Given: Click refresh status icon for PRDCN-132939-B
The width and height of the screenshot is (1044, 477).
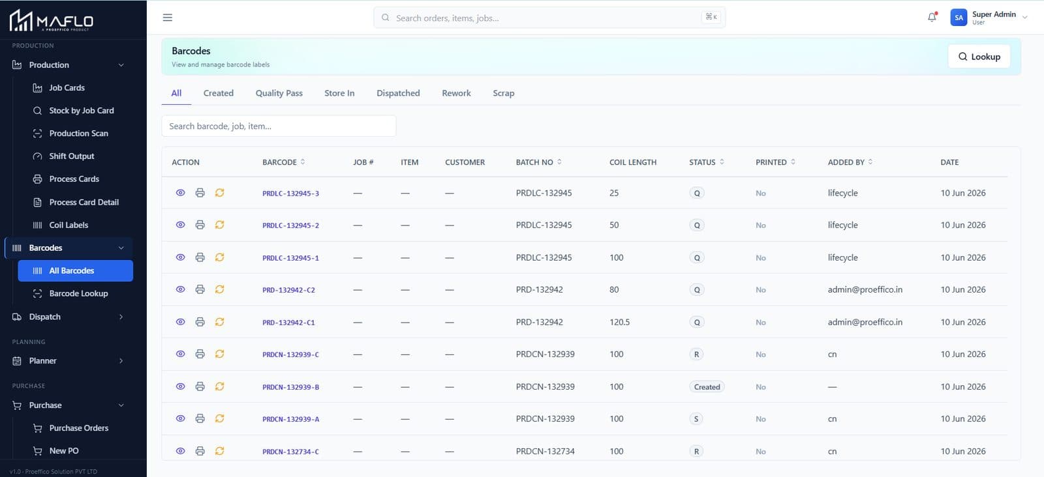Looking at the screenshot, I should point(220,386).
